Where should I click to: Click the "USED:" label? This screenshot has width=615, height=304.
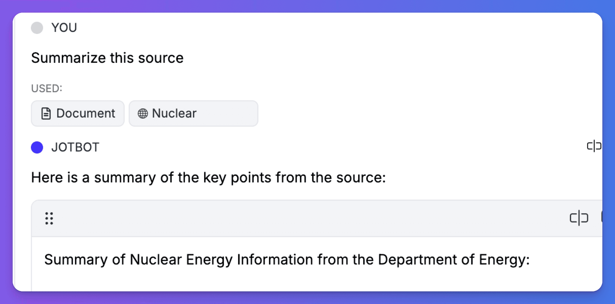[x=47, y=88]
